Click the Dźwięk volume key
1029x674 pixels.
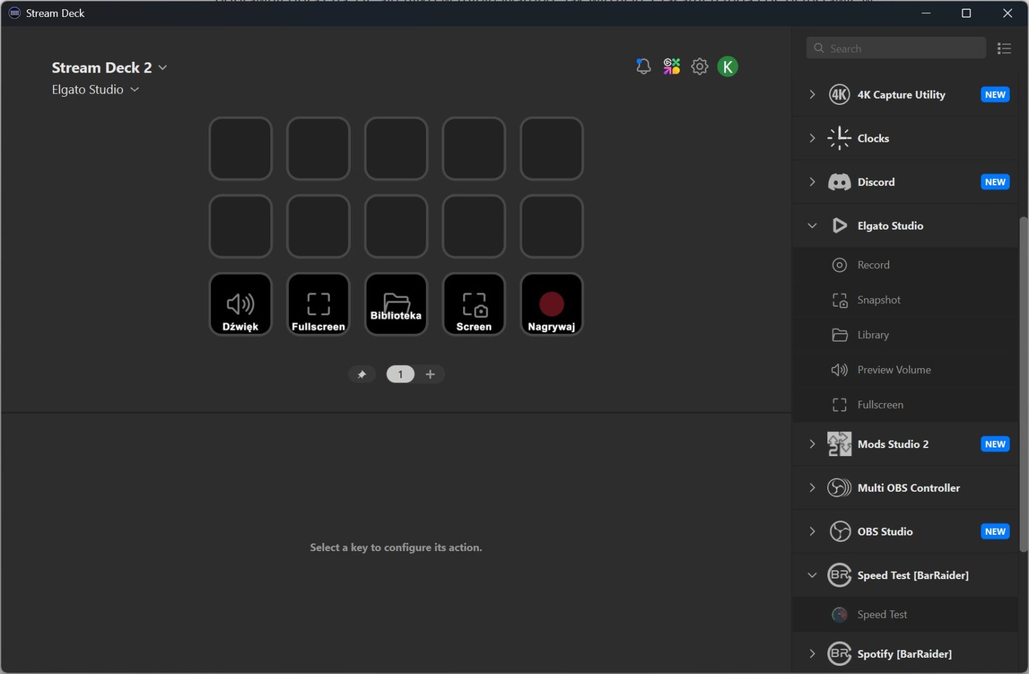click(x=240, y=305)
